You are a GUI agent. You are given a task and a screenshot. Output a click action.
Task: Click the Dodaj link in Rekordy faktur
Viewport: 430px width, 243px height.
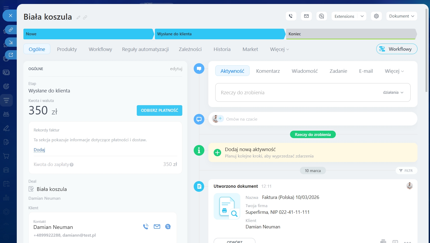click(x=39, y=150)
